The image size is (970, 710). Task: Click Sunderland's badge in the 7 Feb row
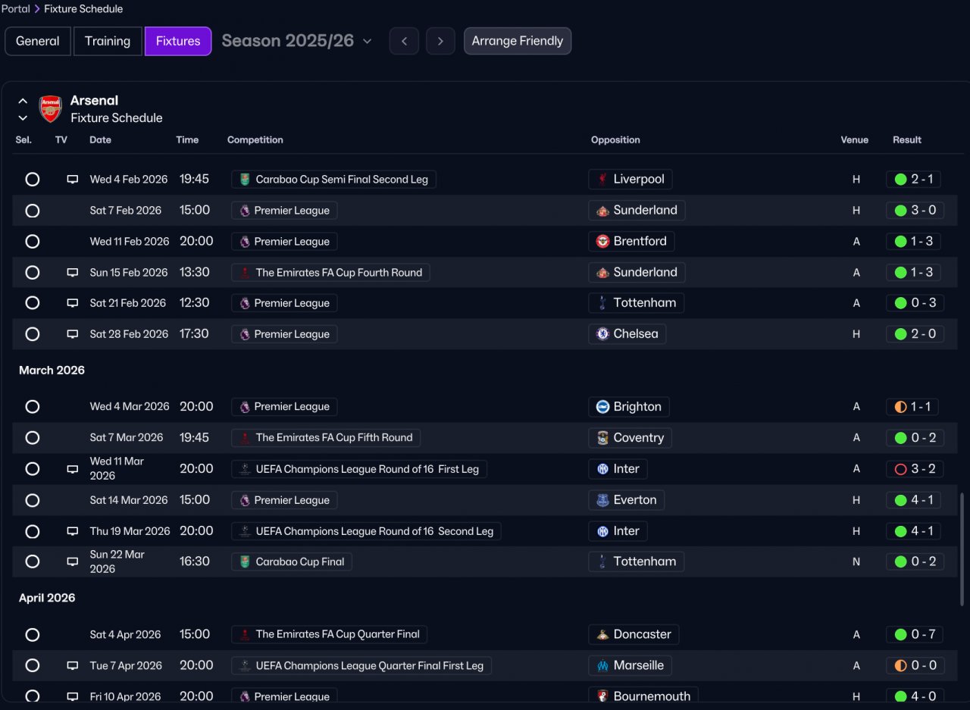[602, 211]
